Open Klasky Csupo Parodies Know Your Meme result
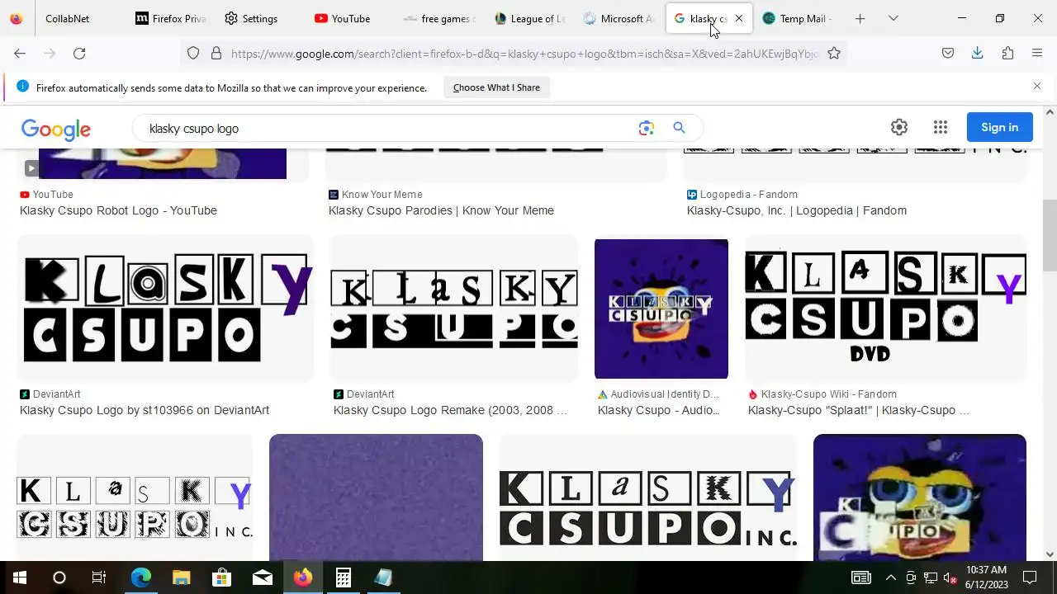The image size is (1057, 594). click(x=441, y=210)
